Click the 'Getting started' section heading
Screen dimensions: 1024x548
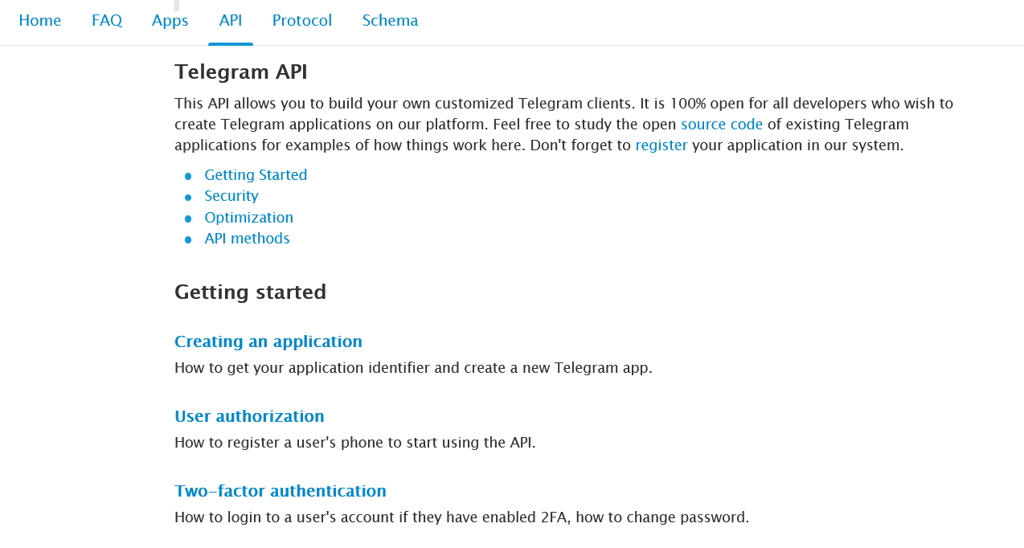pos(250,292)
